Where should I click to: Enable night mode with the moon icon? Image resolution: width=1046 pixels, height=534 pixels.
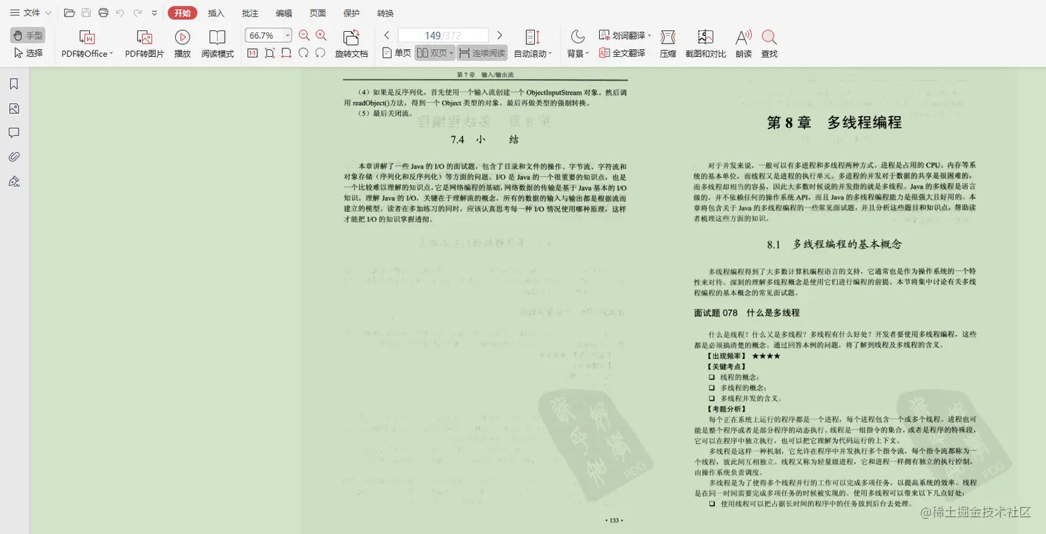[578, 35]
